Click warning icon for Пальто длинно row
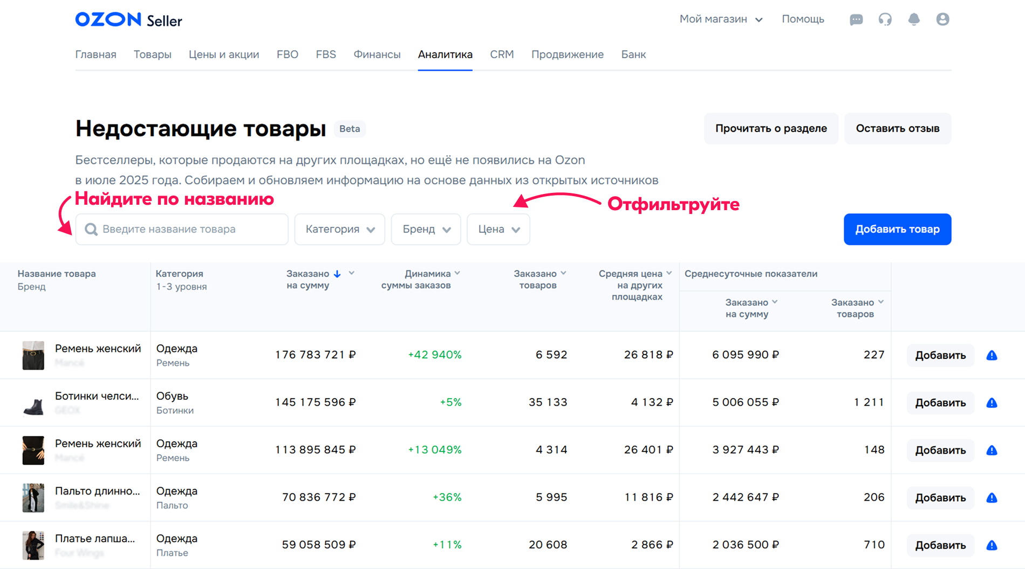This screenshot has height=569, width=1025. (992, 498)
